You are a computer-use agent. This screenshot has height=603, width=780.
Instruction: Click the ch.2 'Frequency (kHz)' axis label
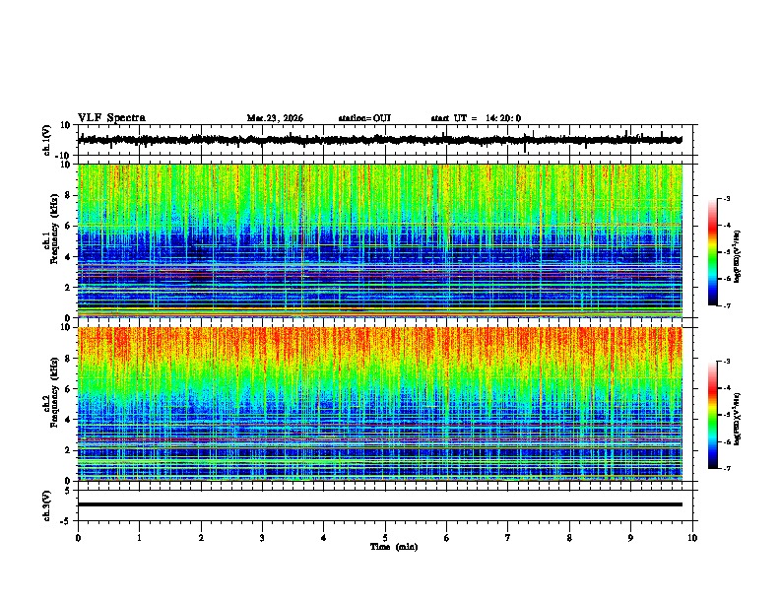[54, 392]
